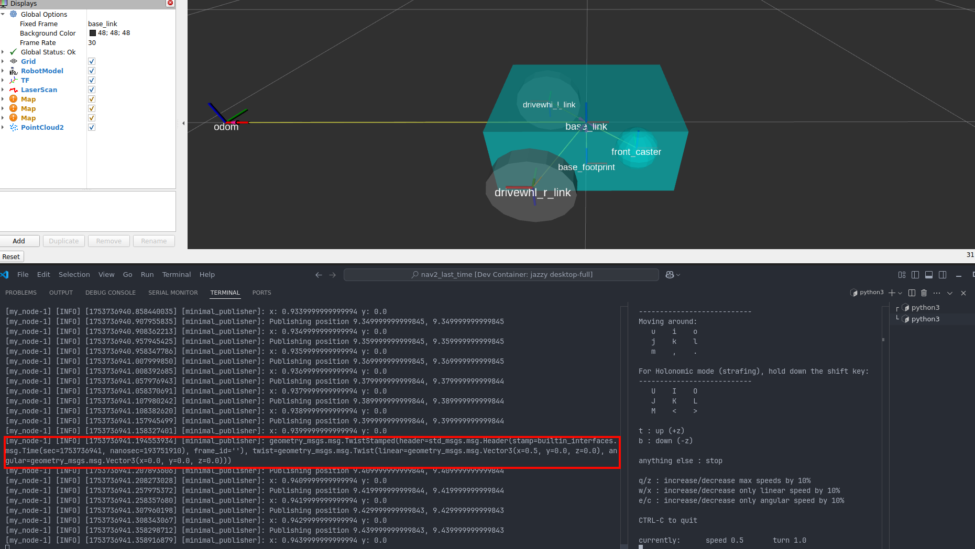Switch to the DEBUG CONSOLE tab

point(110,293)
